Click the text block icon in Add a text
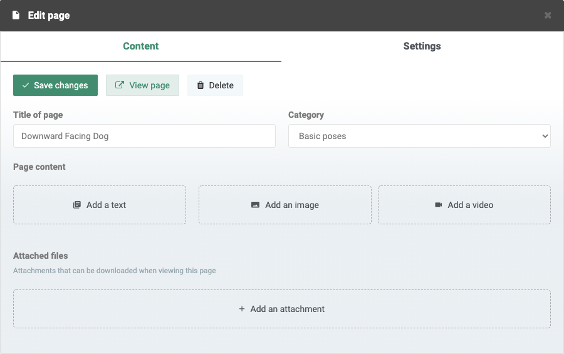This screenshot has width=564, height=354. [77, 205]
